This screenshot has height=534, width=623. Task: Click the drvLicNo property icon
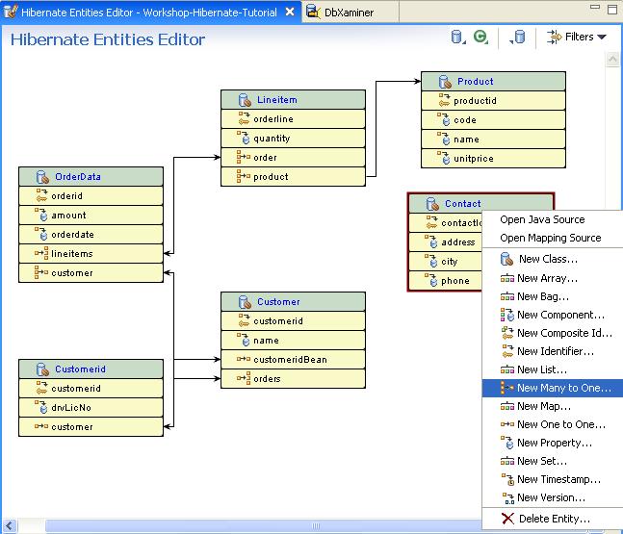41,407
